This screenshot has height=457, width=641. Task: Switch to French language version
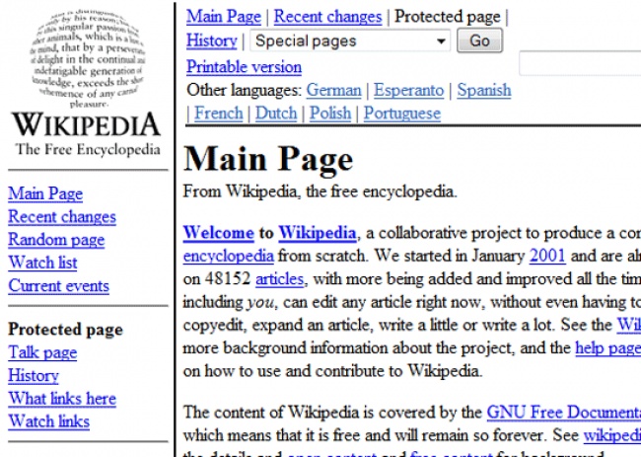(x=218, y=114)
